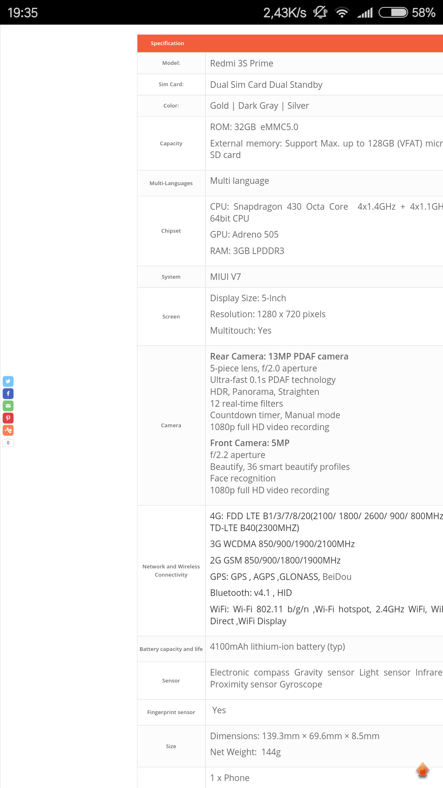Tap "Battery capacity and life" label
The width and height of the screenshot is (443, 788).
pos(171,649)
